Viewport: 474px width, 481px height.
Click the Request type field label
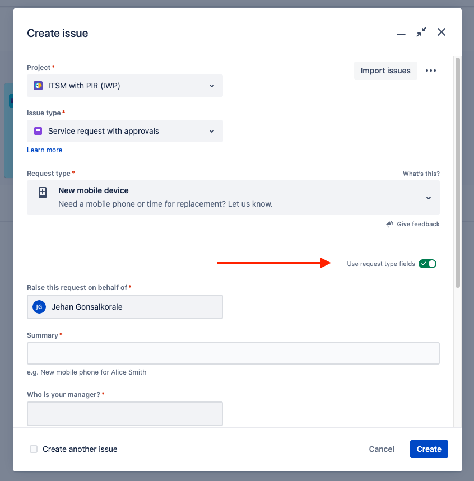click(49, 174)
